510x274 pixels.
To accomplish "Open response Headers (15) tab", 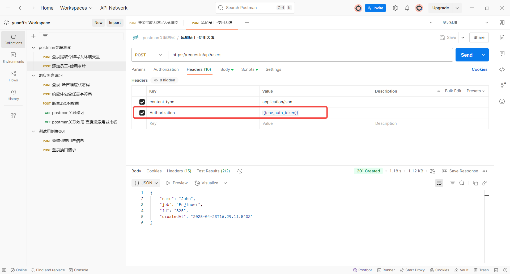I will [x=179, y=171].
